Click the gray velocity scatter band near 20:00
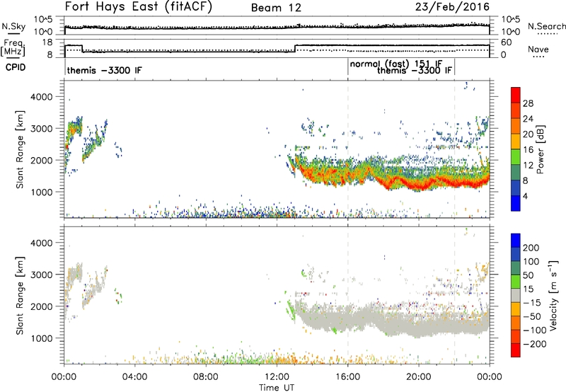Image resolution: width=566 pixels, height=392 pixels. click(419, 327)
